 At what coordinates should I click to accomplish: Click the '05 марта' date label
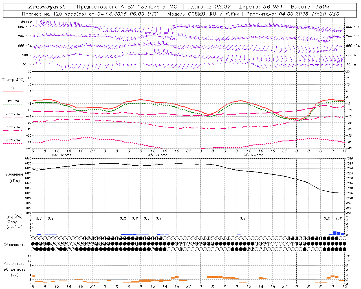point(158,155)
